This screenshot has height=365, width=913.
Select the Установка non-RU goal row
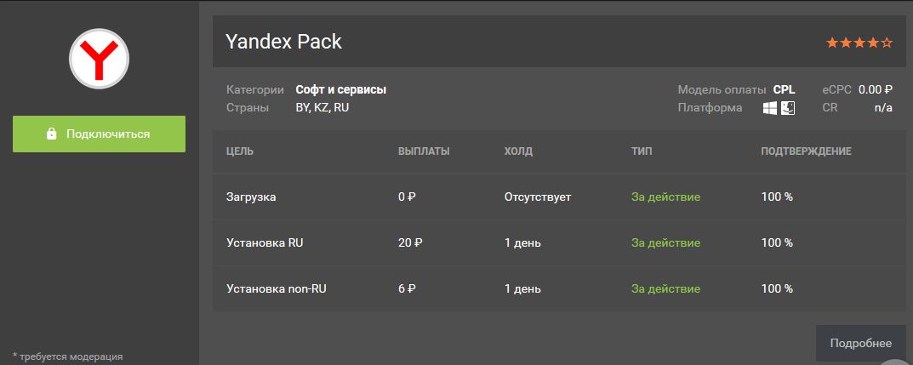277,288
